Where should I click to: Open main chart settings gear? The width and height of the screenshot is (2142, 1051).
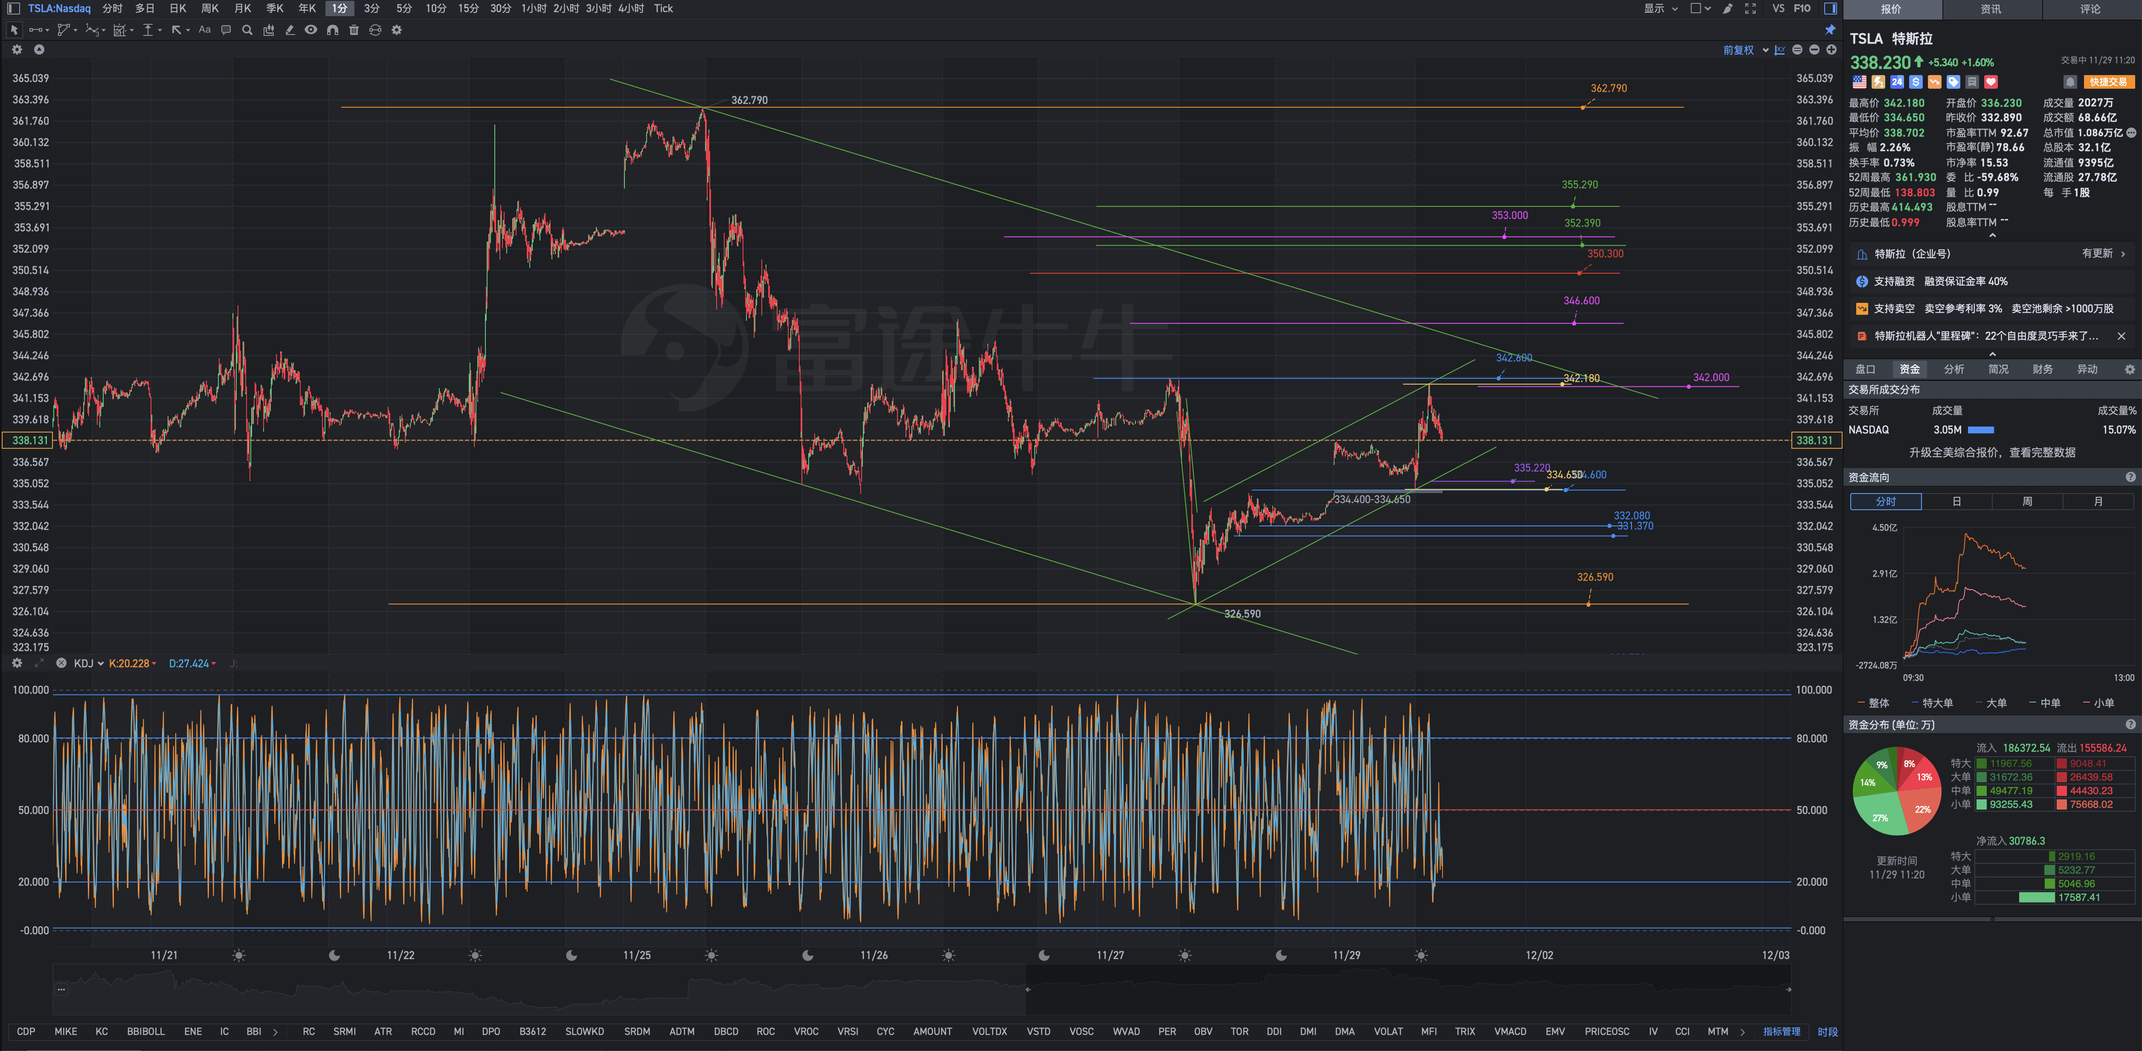[17, 50]
